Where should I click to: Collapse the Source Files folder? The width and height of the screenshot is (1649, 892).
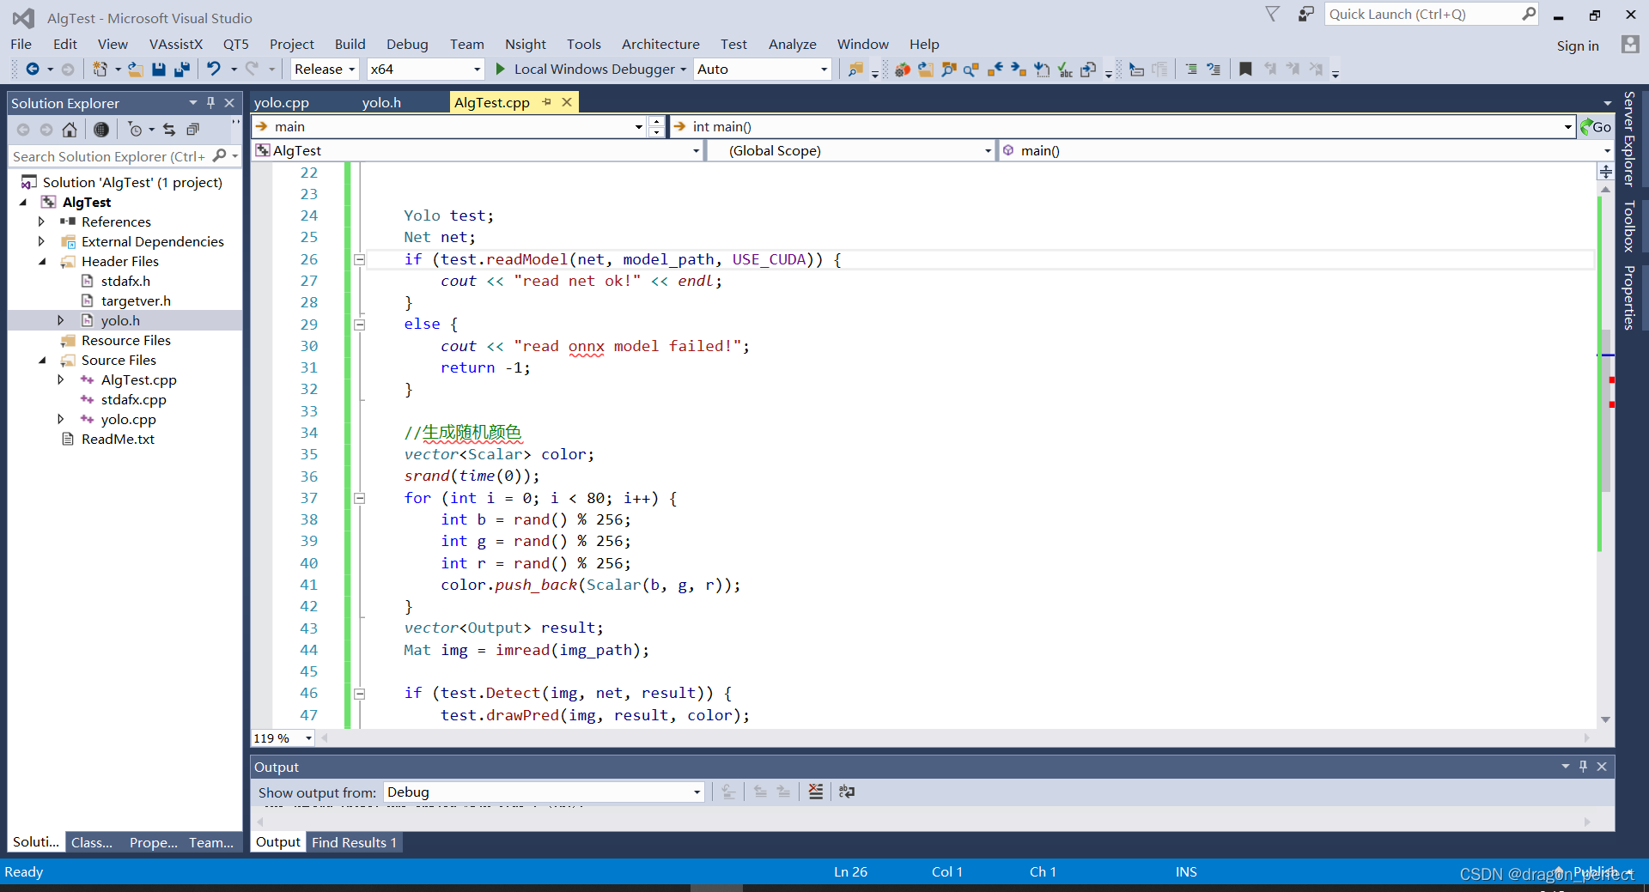[x=43, y=360]
